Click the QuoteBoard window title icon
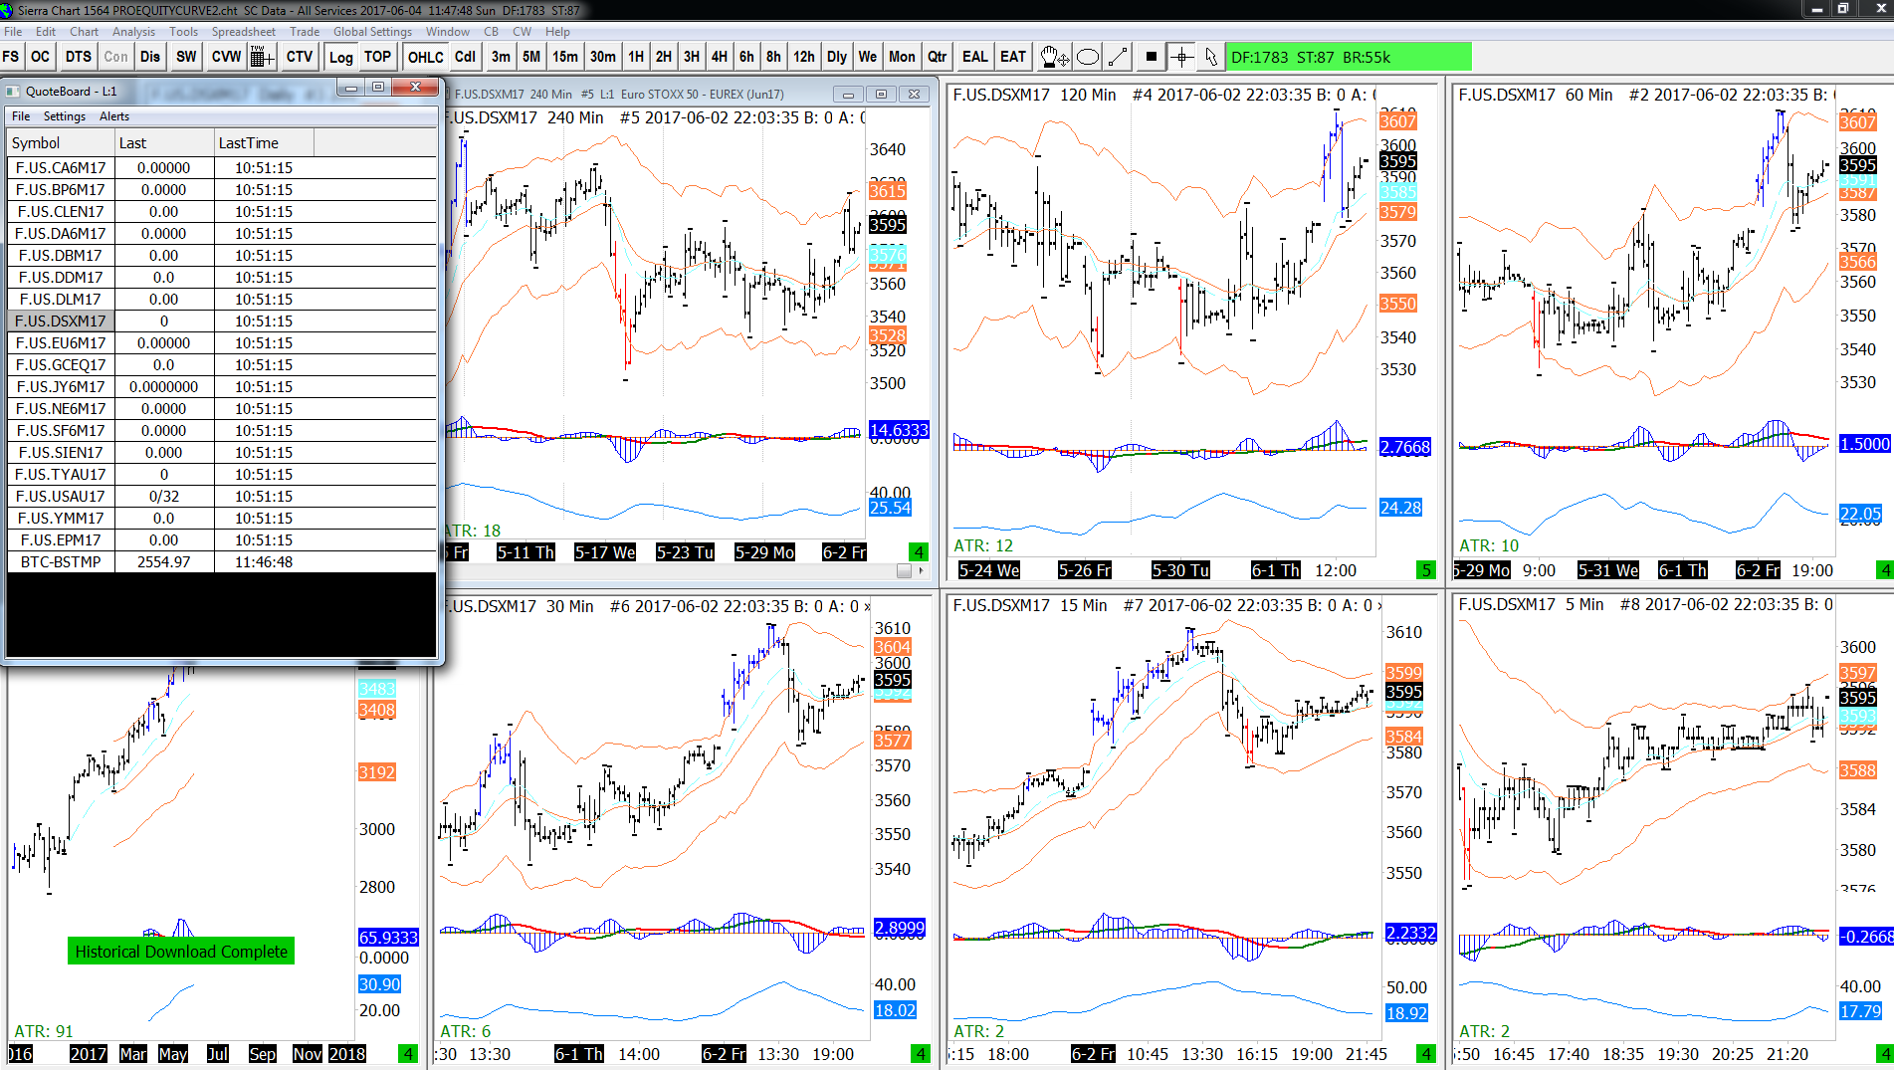Screen dimensions: 1894x1070 point(13,91)
